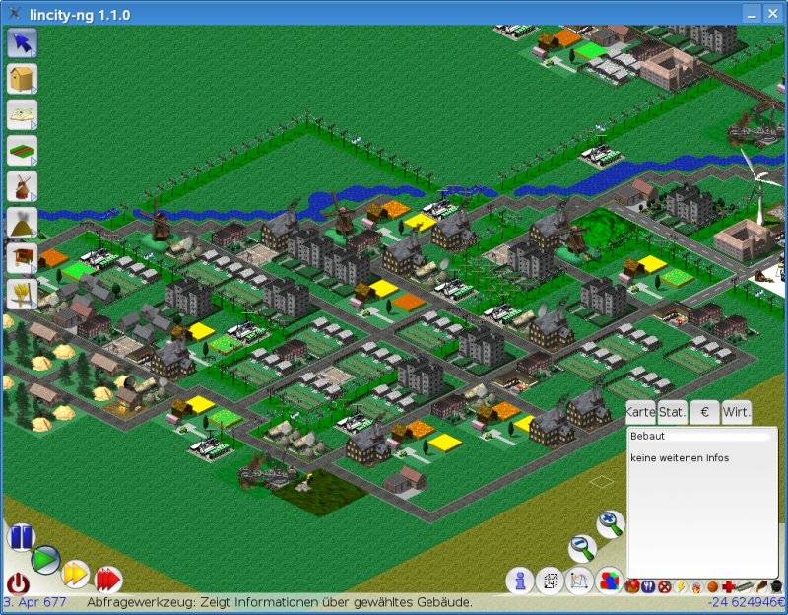Select the crossed-circle red minimap icon
The width and height of the screenshot is (788, 615).
click(664, 586)
